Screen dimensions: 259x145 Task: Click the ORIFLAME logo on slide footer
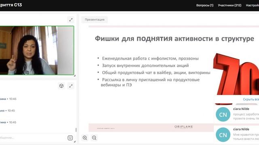[x=183, y=127]
